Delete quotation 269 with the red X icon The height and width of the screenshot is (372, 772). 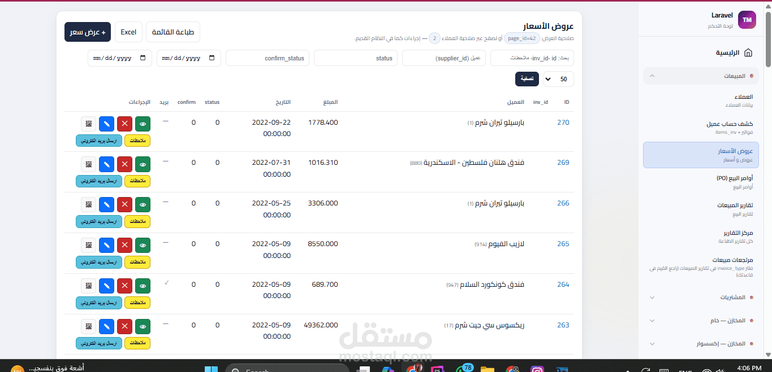tap(125, 165)
